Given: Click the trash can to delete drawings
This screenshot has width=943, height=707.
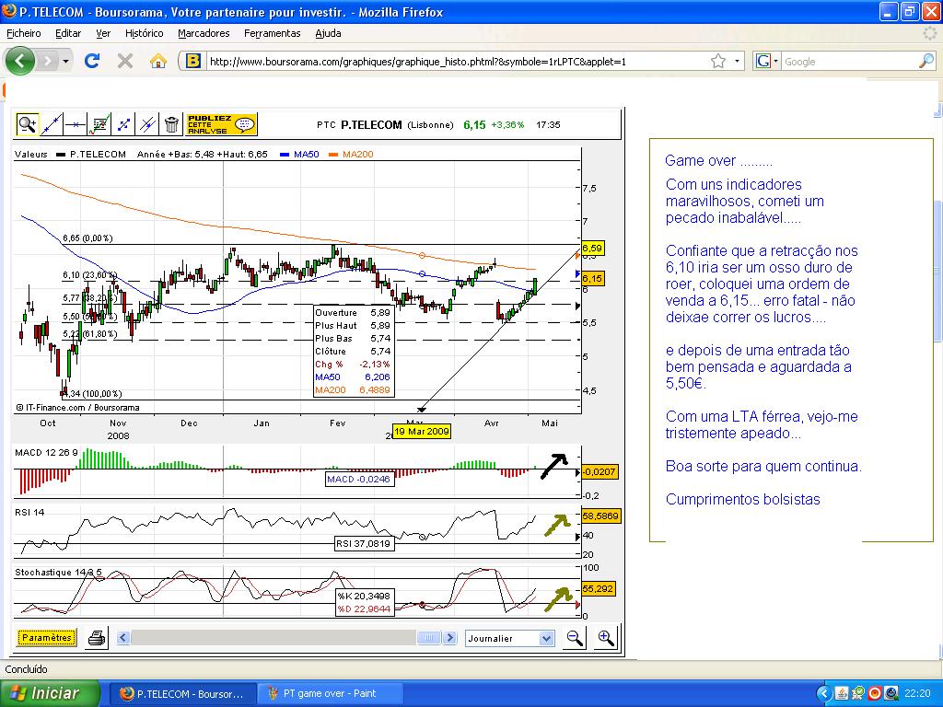Looking at the screenshot, I should tap(171, 124).
